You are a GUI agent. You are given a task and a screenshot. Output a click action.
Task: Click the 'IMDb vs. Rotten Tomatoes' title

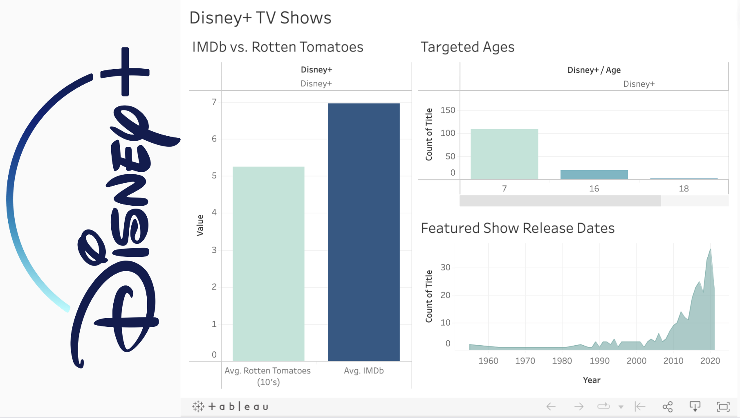click(x=278, y=47)
